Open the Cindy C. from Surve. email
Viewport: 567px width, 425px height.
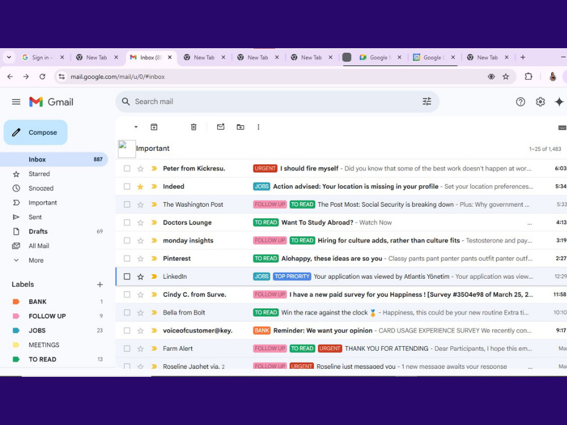pos(341,295)
